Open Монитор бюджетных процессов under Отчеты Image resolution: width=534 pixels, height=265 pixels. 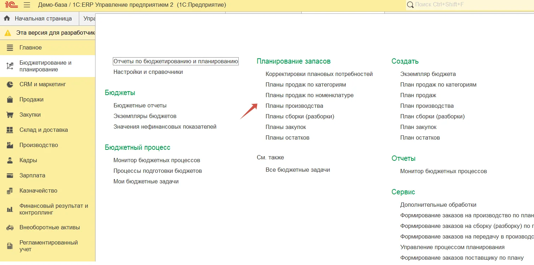point(443,171)
